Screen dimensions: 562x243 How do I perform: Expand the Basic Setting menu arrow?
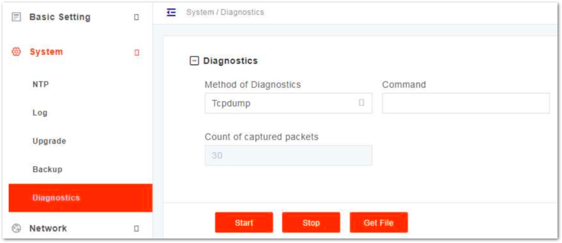(137, 17)
